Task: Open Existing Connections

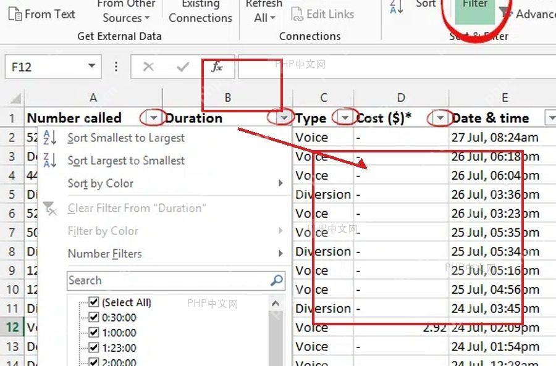Action: click(200, 11)
